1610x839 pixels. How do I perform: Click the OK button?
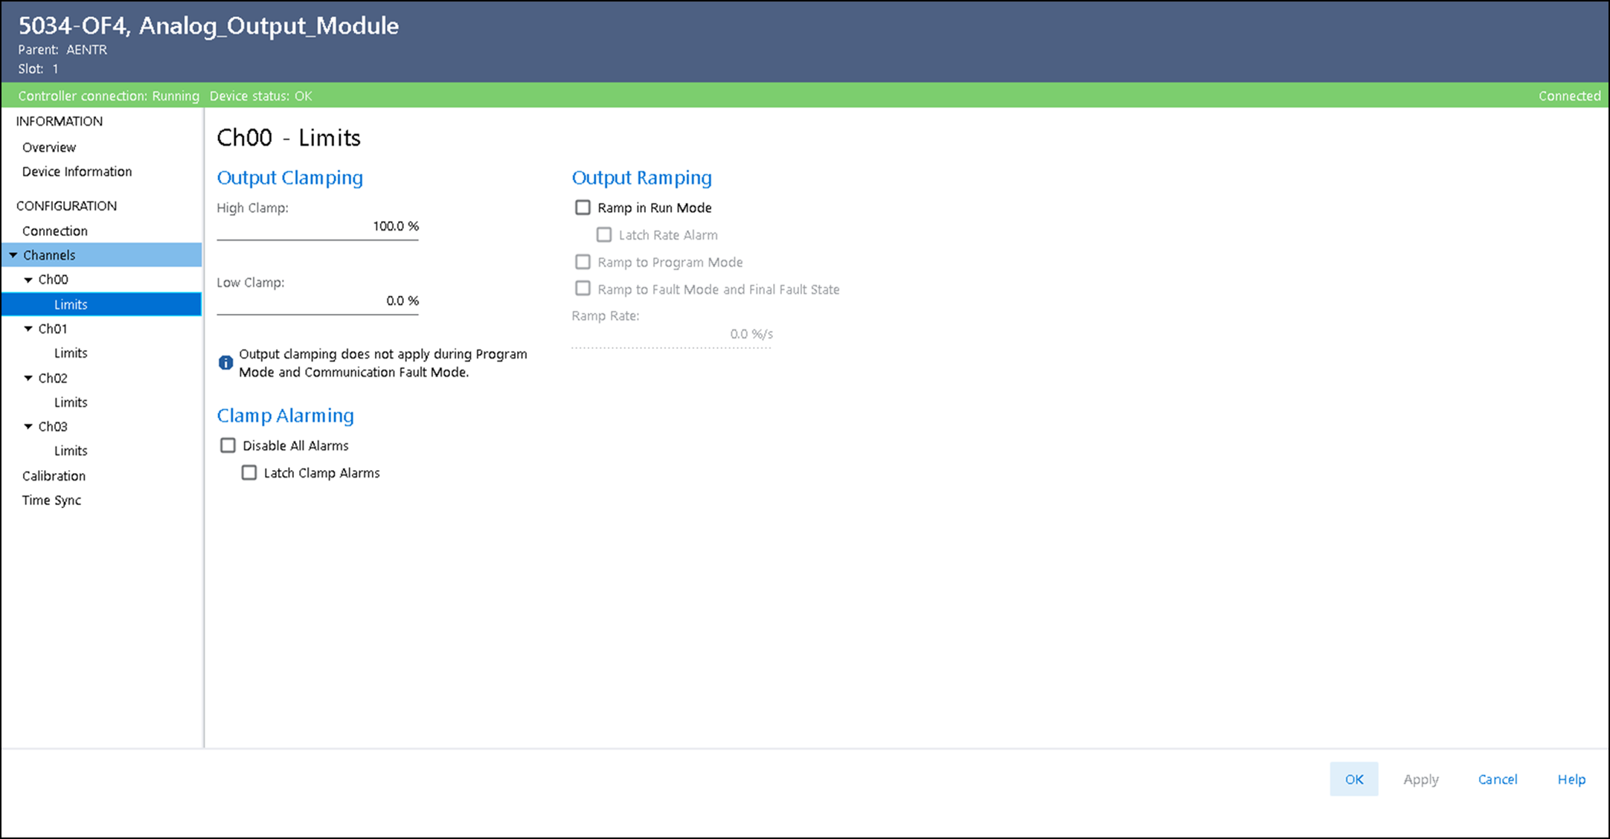tap(1353, 779)
